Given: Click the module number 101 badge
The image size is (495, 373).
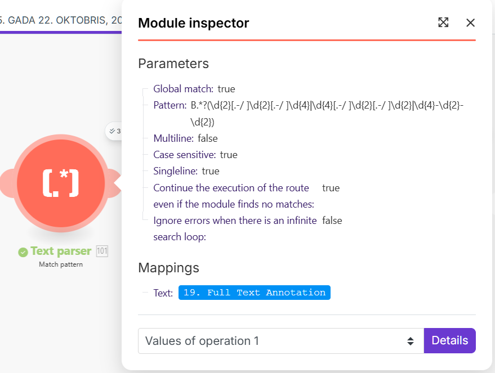Looking at the screenshot, I should 102,251.
